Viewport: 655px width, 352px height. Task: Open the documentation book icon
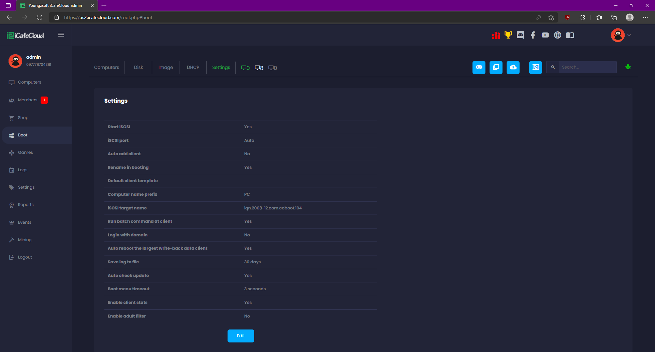(x=570, y=35)
